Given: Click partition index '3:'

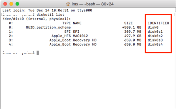Looking at the screenshot, I should pos(11,40).
